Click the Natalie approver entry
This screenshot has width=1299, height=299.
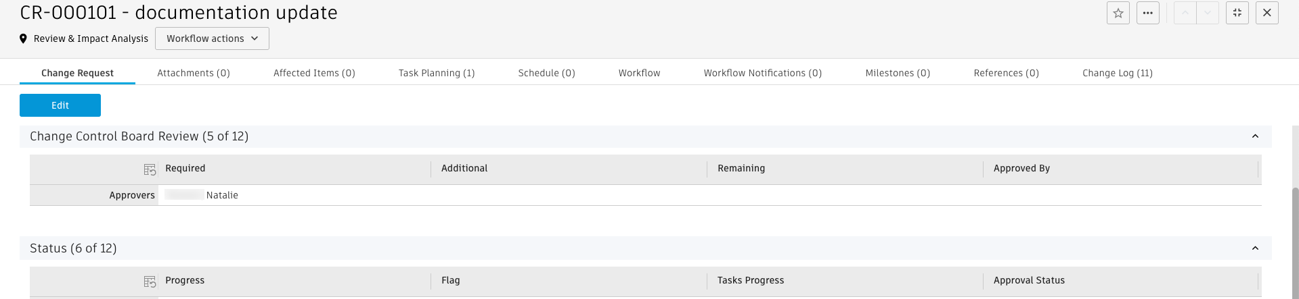tap(221, 195)
